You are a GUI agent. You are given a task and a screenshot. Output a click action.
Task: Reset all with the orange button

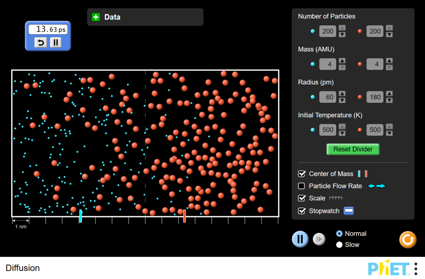[408, 239]
